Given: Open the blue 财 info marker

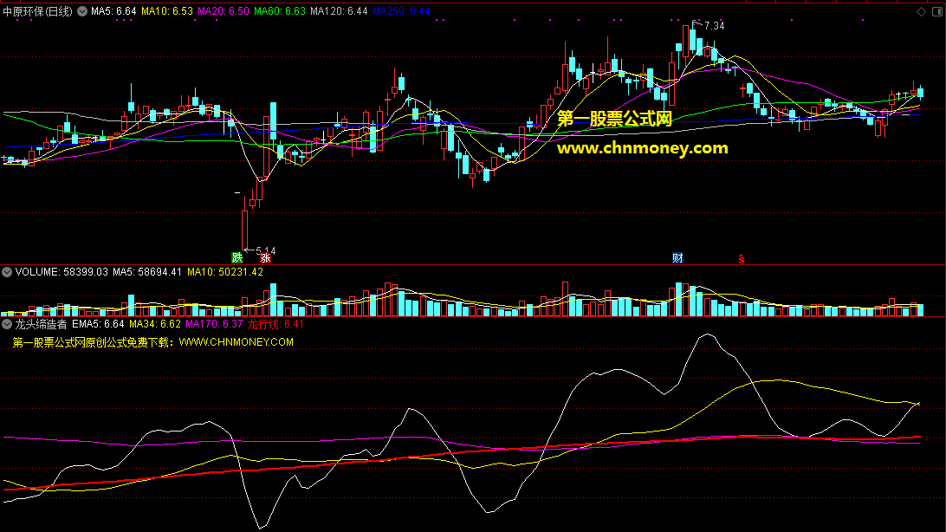Looking at the screenshot, I should (677, 257).
